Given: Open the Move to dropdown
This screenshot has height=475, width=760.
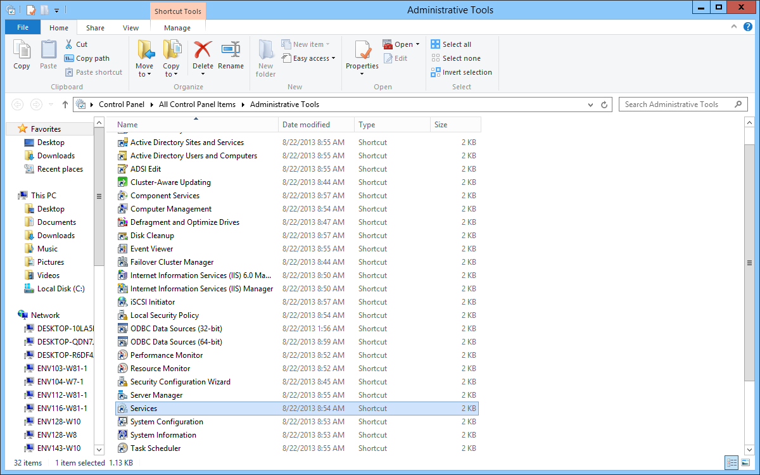Looking at the screenshot, I should tap(144, 74).
